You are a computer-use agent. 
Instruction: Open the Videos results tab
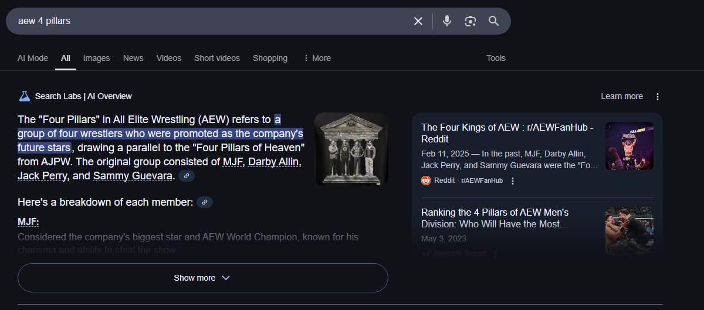[169, 58]
